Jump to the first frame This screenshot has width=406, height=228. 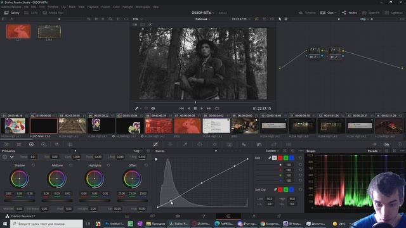[x=181, y=108]
